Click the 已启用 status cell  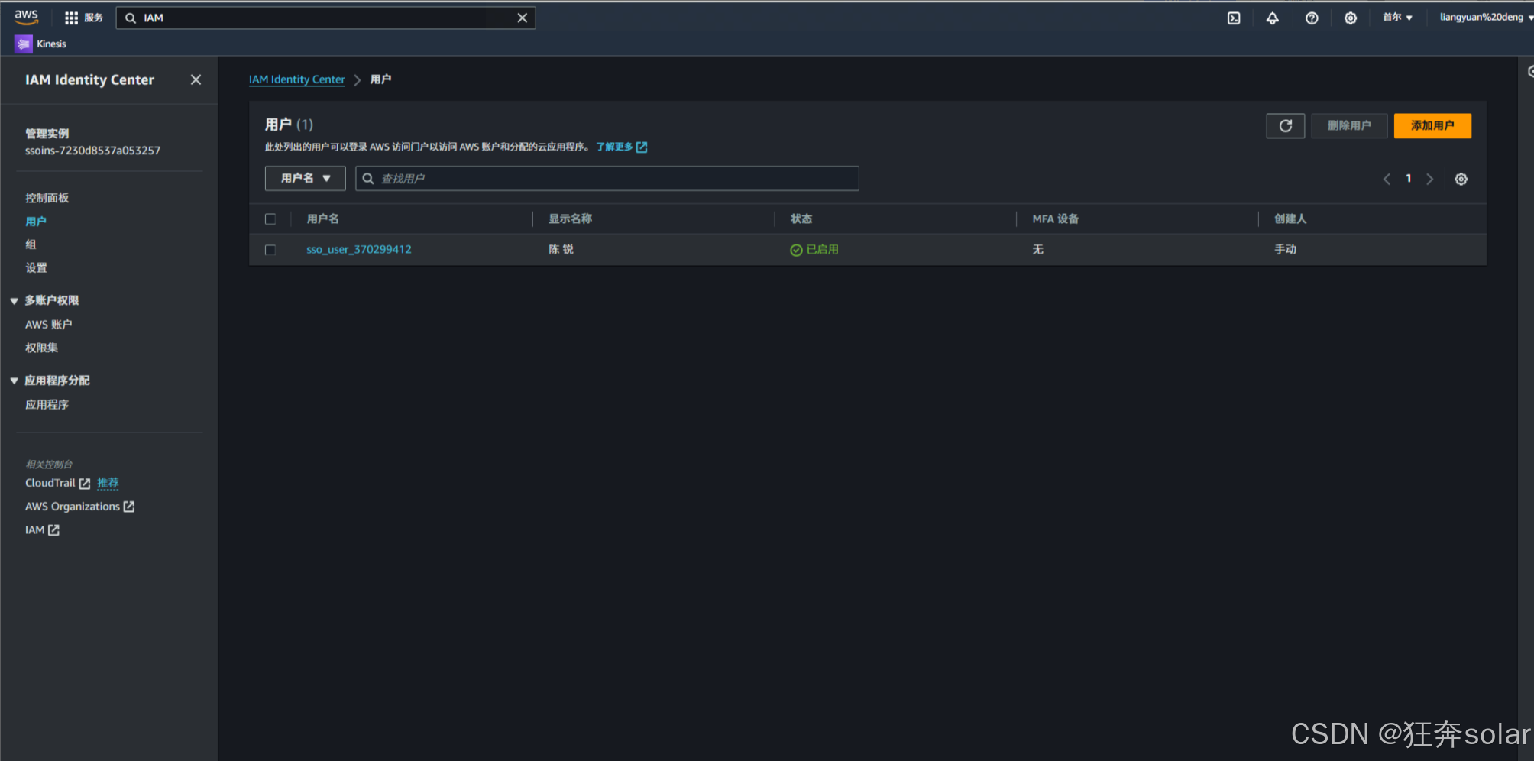(x=814, y=250)
